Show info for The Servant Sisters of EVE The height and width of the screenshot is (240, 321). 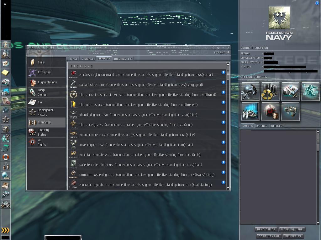click(x=223, y=92)
